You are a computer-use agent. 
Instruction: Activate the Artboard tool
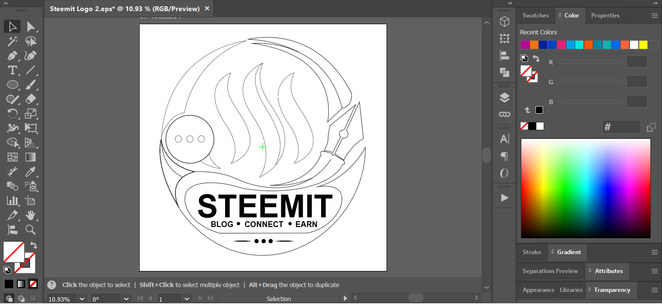(31, 200)
